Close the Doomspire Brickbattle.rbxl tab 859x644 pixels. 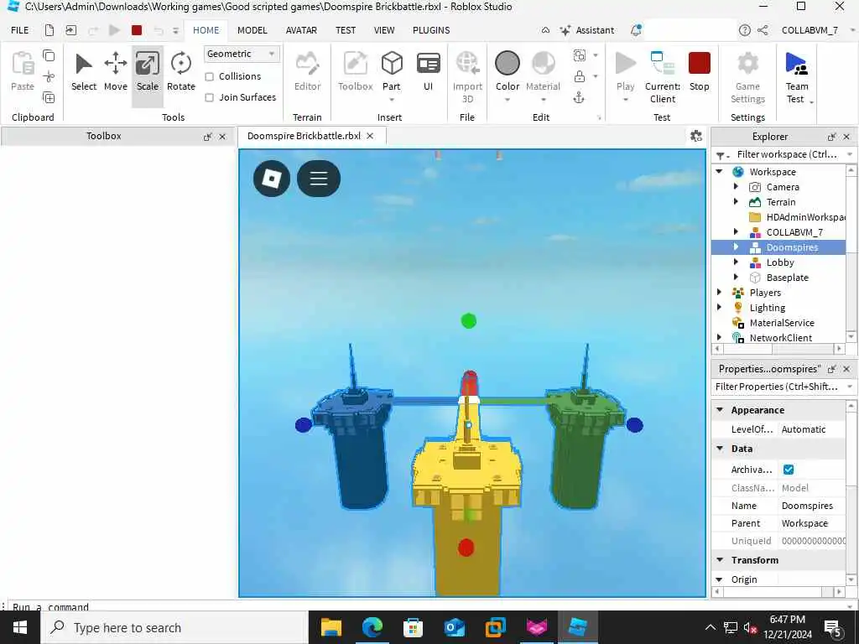pos(370,136)
